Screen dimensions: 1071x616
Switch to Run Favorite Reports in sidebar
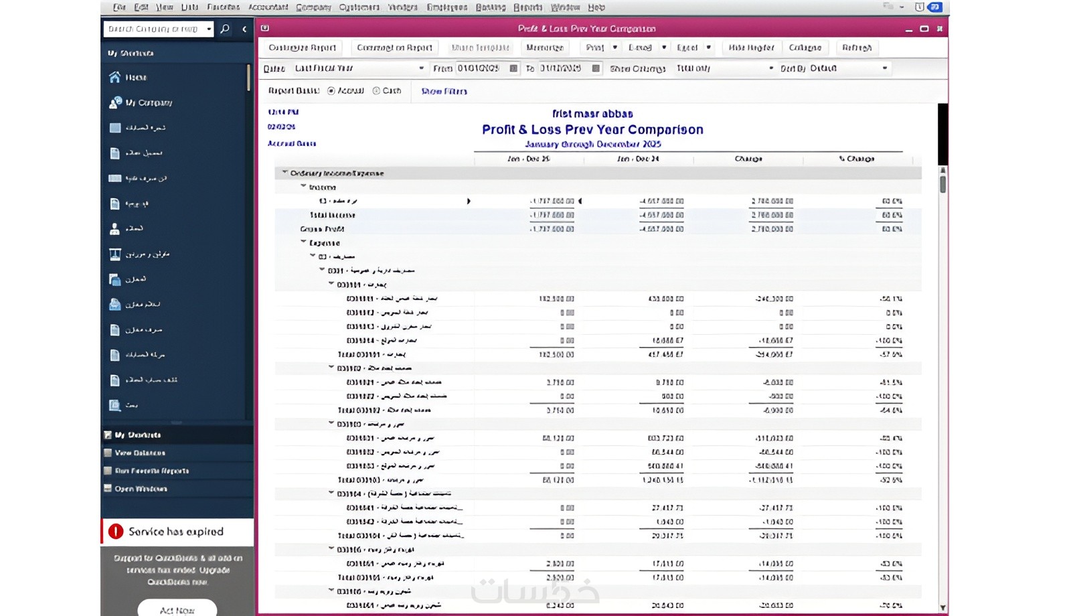point(177,471)
